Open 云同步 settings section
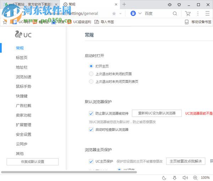Image resolution: width=213 pixels, height=181 pixels. 22,144
